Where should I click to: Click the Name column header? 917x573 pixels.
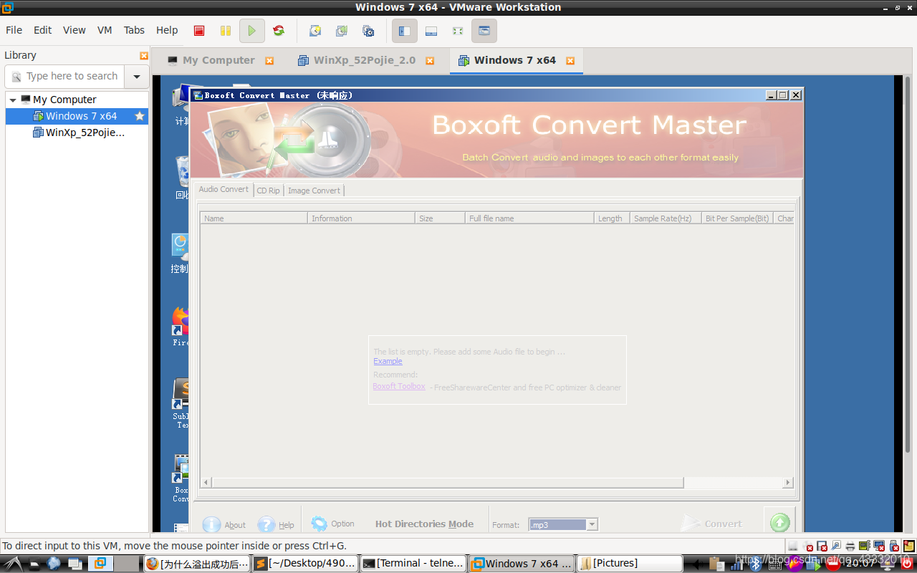coord(254,218)
